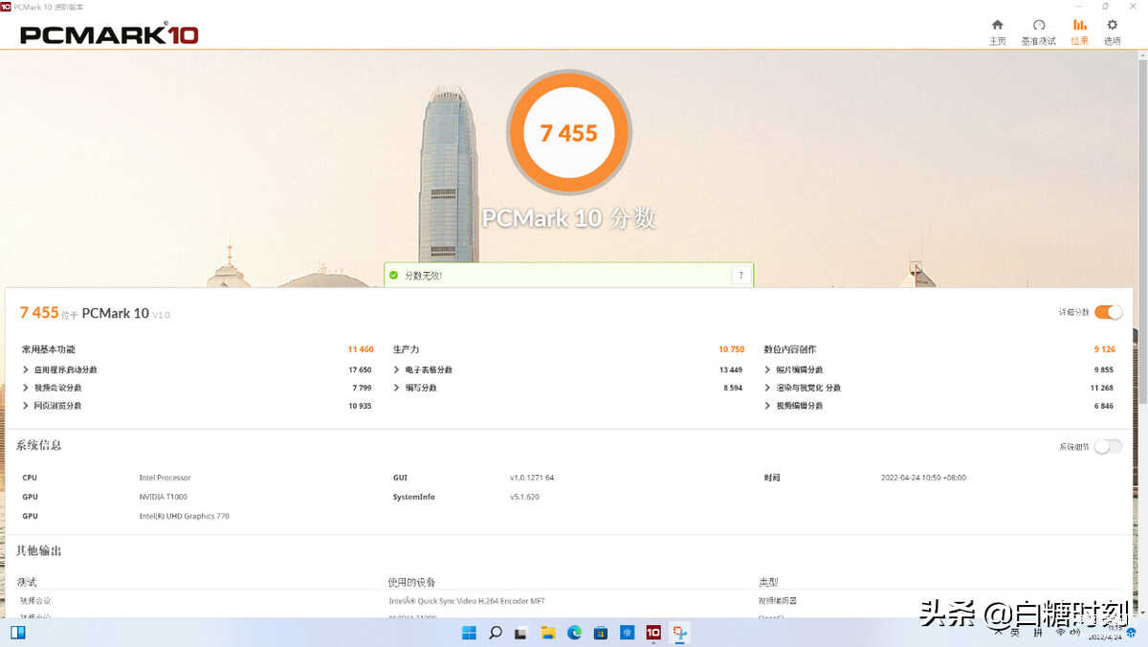Click the 类型 column header
Screen dimensions: 1148x647
pos(768,582)
